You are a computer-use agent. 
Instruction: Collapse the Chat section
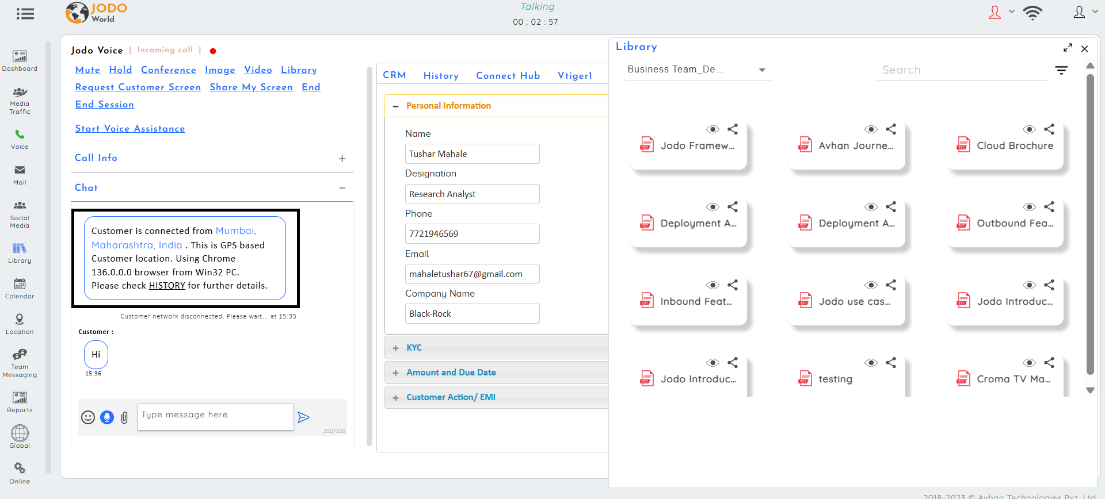pyautogui.click(x=342, y=188)
